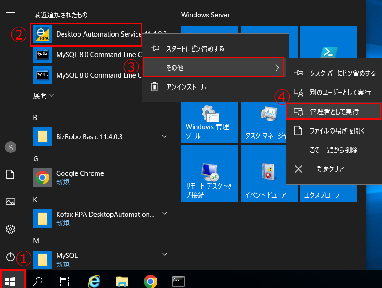Click the Desktop Automation Service app name
Viewport: 382px width, 288px height.
pos(99,34)
